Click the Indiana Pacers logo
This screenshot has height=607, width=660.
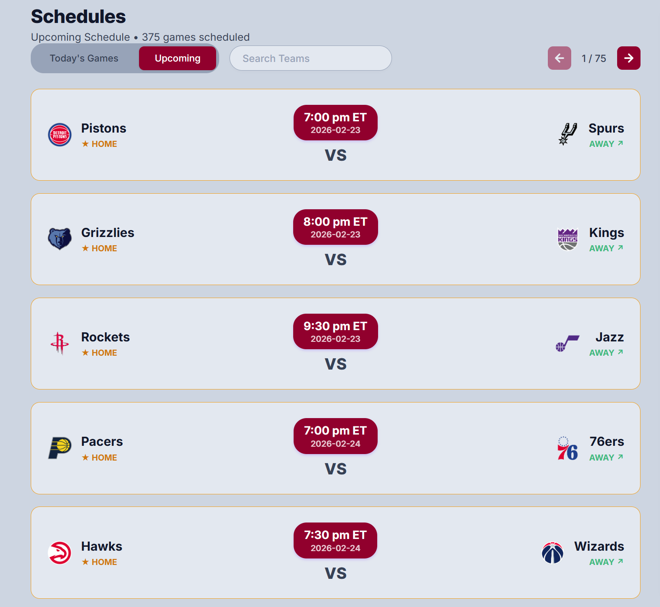[x=60, y=448]
